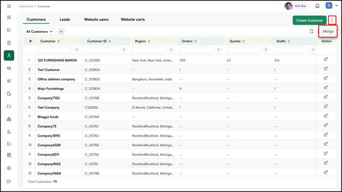Open Customer column filter icon
Screen dimensions: 342x192
77,50
